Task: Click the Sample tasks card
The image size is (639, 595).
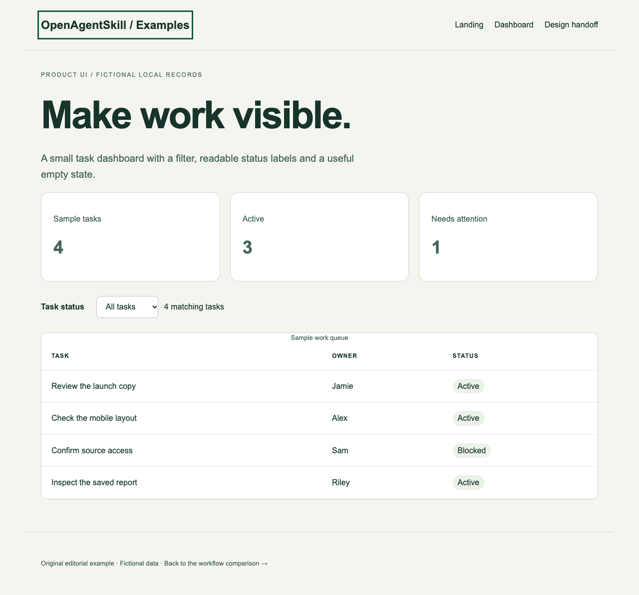Action: pyautogui.click(x=130, y=237)
